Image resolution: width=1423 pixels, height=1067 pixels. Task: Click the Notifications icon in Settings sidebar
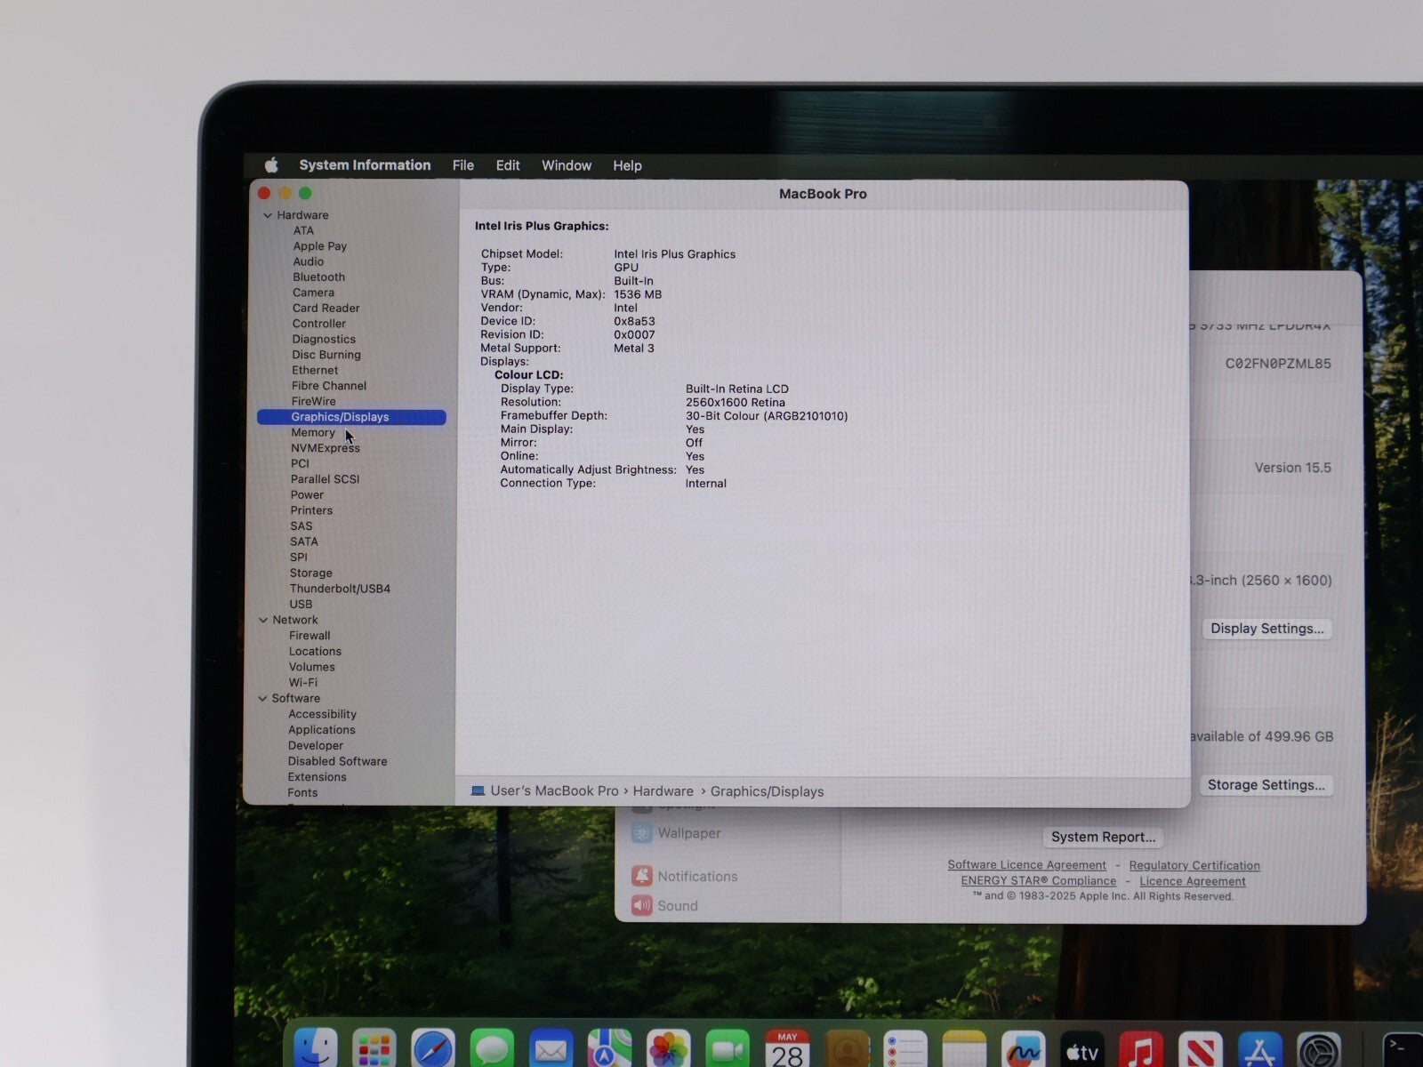coord(641,876)
